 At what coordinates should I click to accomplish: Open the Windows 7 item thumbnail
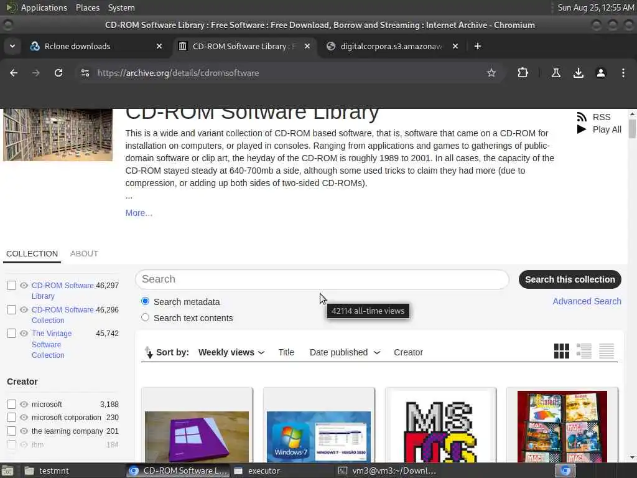319,436
